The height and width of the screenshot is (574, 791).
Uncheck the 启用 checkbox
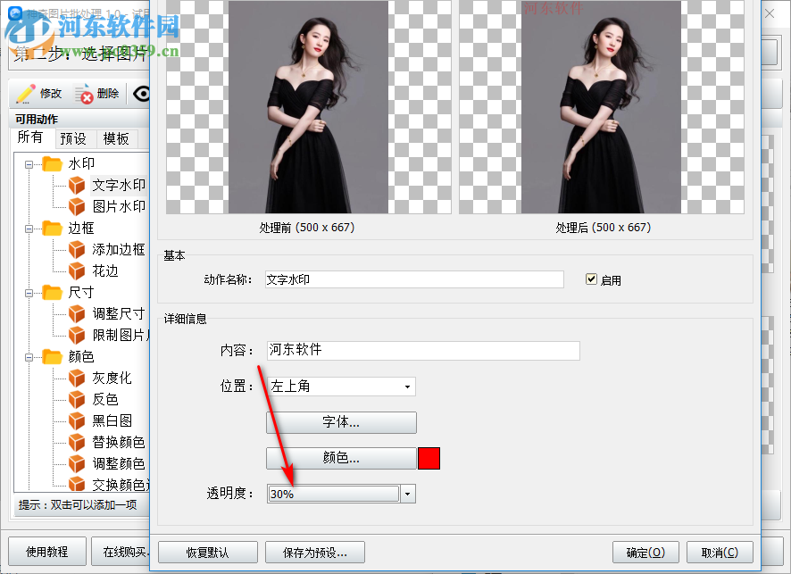tap(591, 279)
